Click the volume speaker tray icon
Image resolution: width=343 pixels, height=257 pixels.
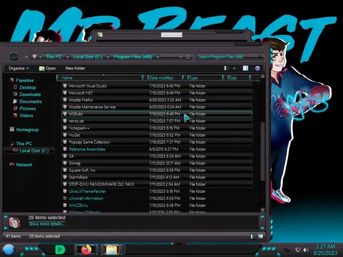tap(305, 250)
